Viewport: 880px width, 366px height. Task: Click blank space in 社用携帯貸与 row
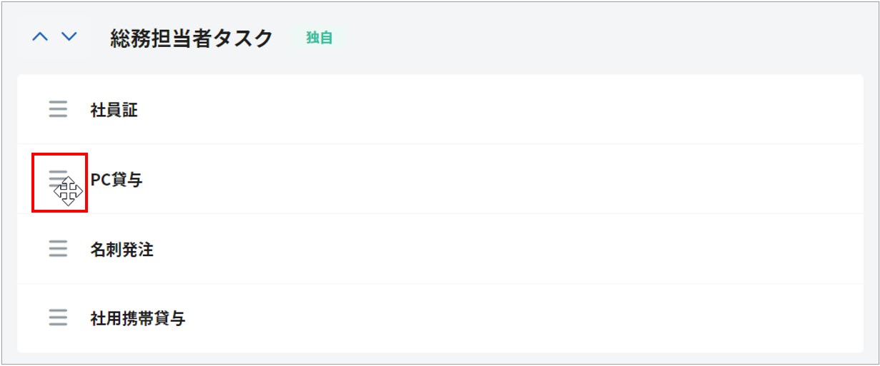click(x=500, y=319)
